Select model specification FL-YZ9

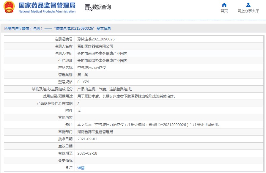83,82
